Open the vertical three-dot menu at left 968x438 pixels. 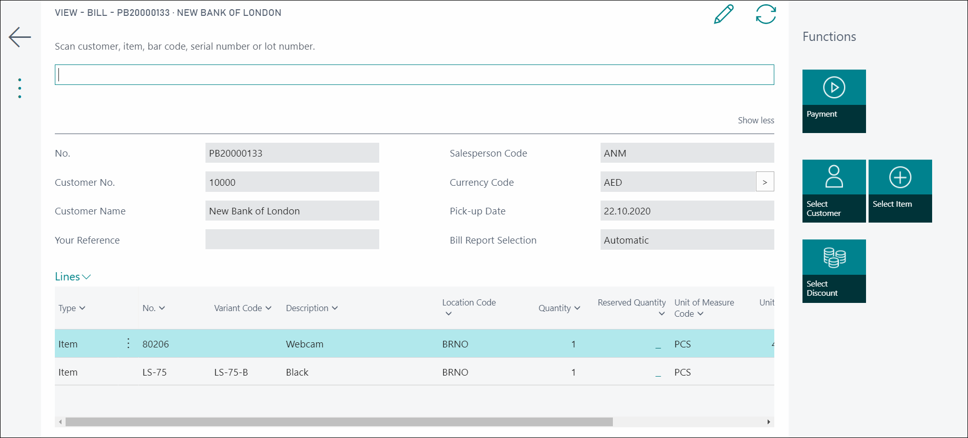point(19,89)
